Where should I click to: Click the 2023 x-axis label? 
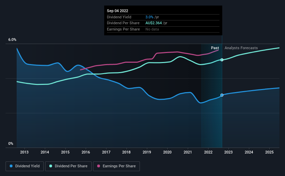click(228, 152)
